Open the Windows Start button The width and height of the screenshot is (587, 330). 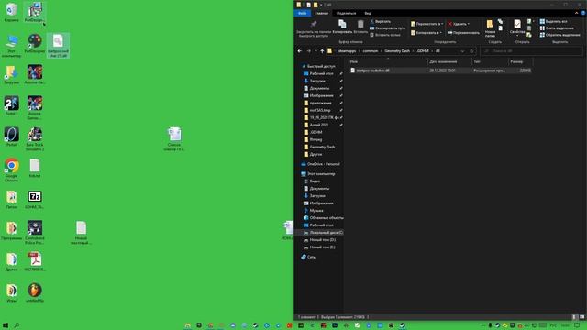(x=6, y=325)
